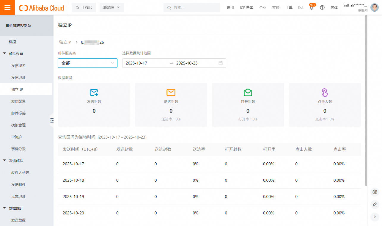This screenshot has width=382, height=226.
Task: Collapse the 邮件设置 menu group
Action: coord(4,54)
